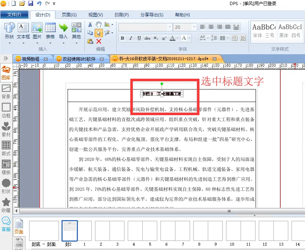This screenshot has width=305, height=250.
Task: Apply the 宋体 三号 text style
Action: [264, 31]
